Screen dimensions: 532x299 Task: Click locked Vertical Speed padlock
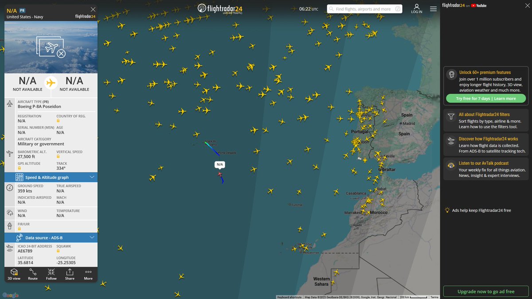point(58,157)
